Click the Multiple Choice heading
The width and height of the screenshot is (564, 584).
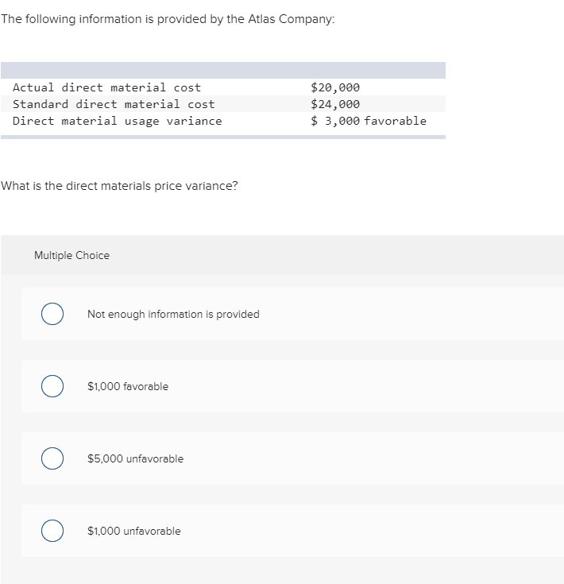[71, 256]
